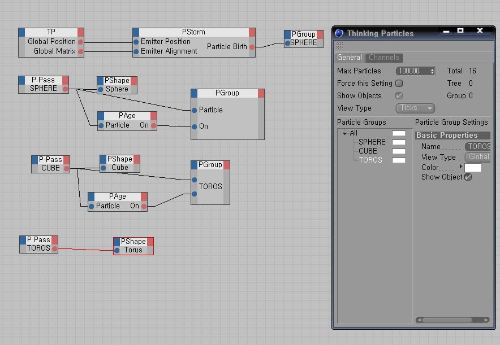
Task: Open the Global View Type dropdown
Action: [x=477, y=157]
